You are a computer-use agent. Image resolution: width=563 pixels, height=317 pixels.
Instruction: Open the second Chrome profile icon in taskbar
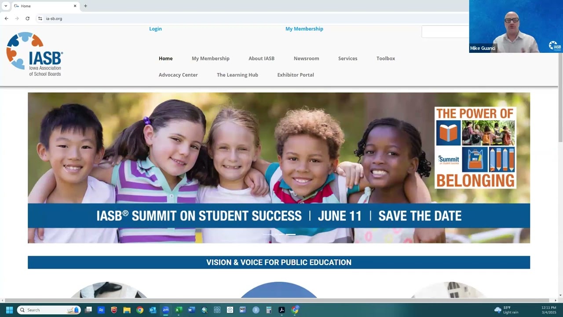tap(295, 310)
